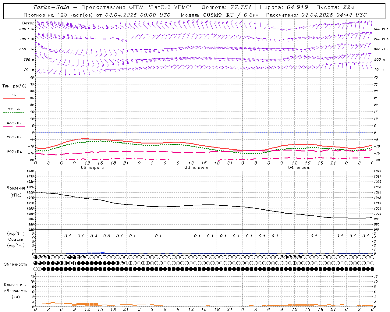Click the 03 апреля date label

pos(196,168)
